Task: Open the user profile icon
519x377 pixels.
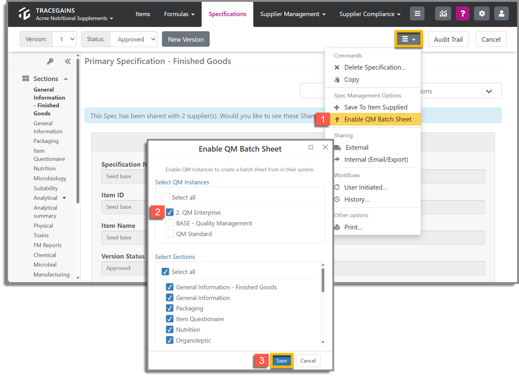Action: [501, 13]
